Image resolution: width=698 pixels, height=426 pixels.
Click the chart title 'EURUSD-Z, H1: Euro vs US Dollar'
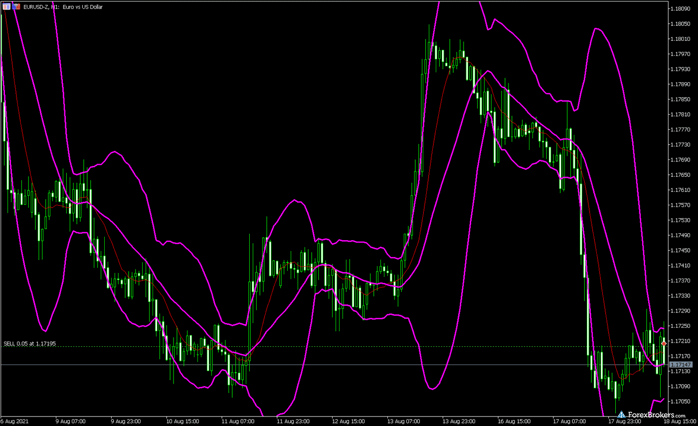click(63, 7)
